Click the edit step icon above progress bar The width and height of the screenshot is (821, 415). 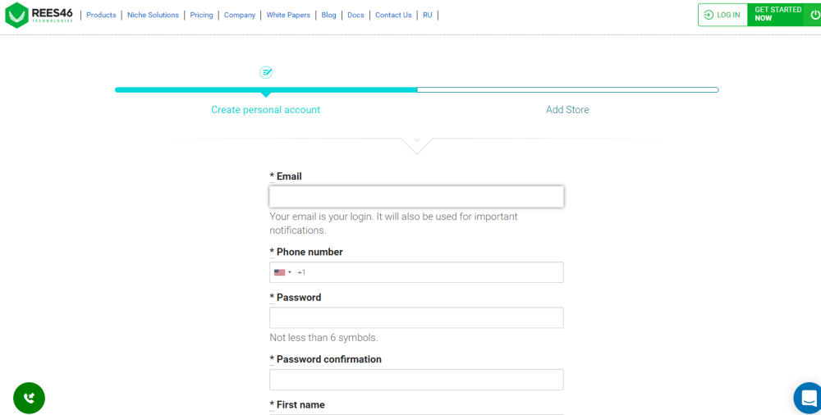pos(266,72)
